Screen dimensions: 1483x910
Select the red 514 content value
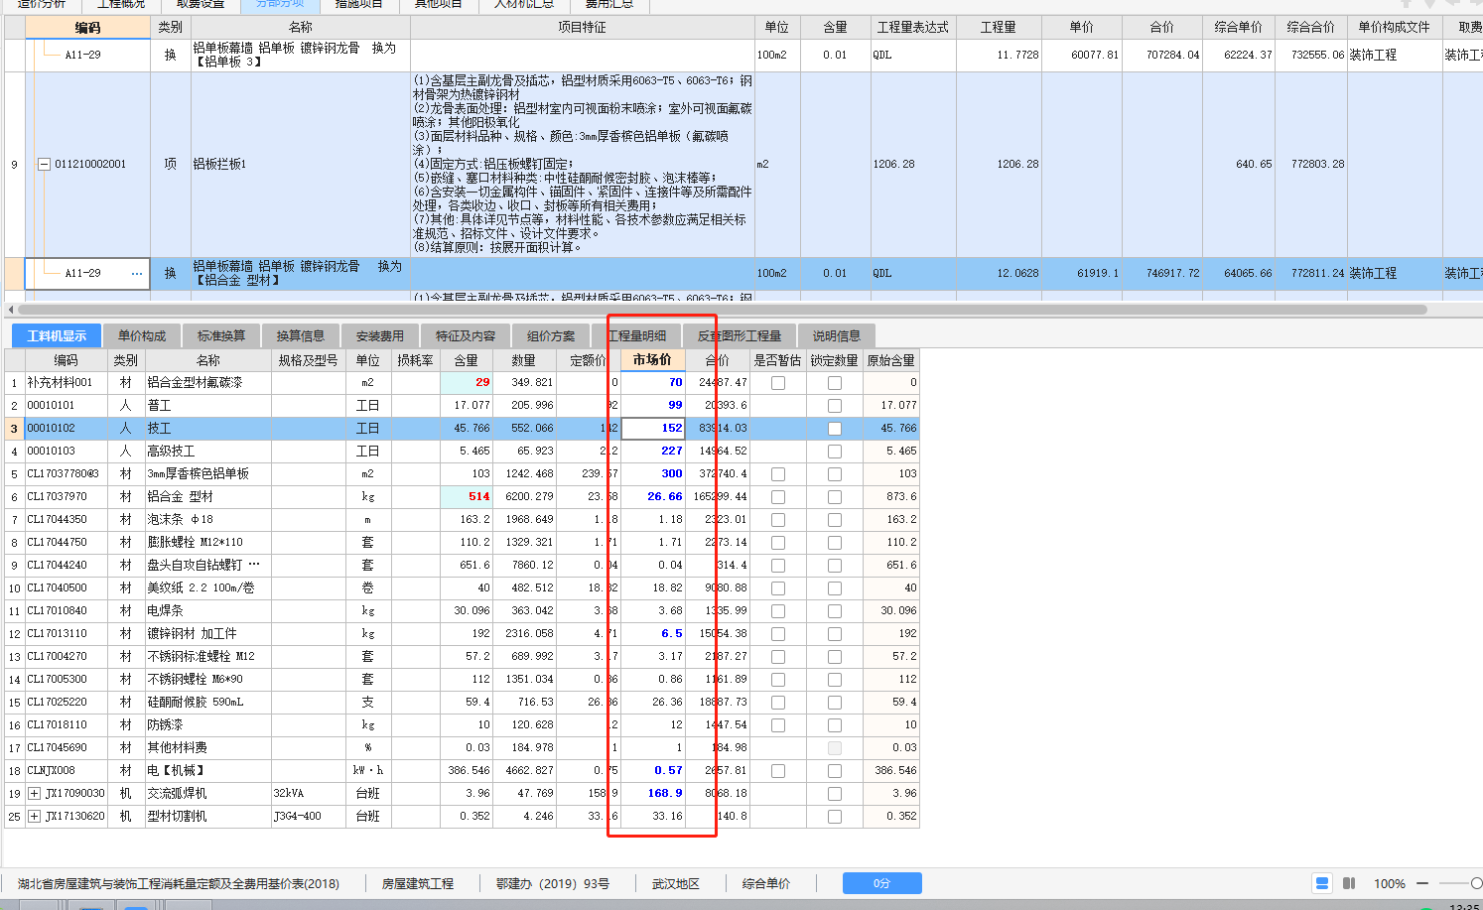click(467, 497)
